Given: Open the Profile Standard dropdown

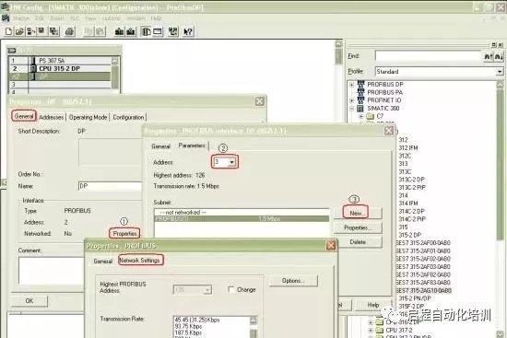Looking at the screenshot, I should click(x=500, y=72).
